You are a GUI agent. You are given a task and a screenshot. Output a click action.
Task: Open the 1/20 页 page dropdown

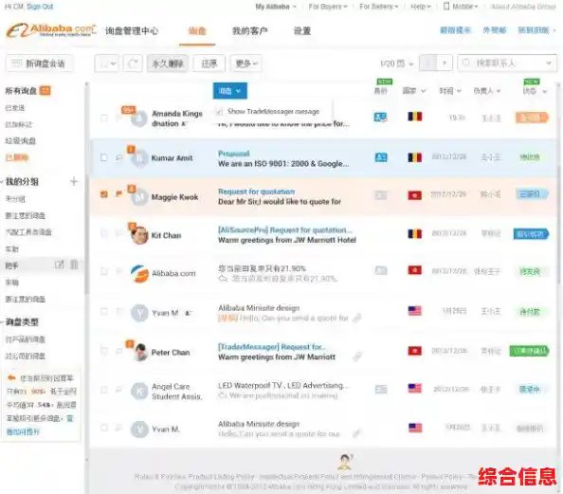tap(397, 64)
